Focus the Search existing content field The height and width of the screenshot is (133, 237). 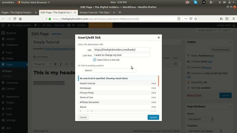pos(114,70)
